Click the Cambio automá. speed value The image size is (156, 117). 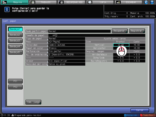click(67, 45)
